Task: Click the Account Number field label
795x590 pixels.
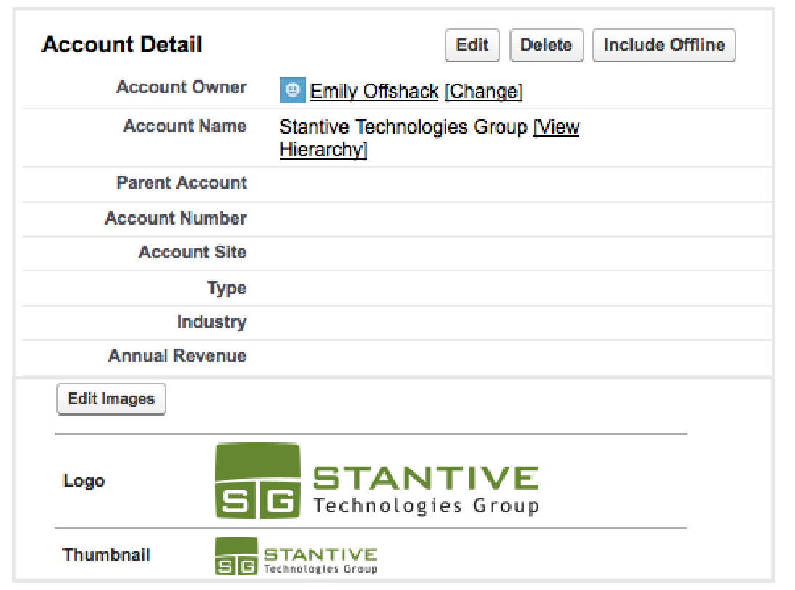Action: coord(175,218)
